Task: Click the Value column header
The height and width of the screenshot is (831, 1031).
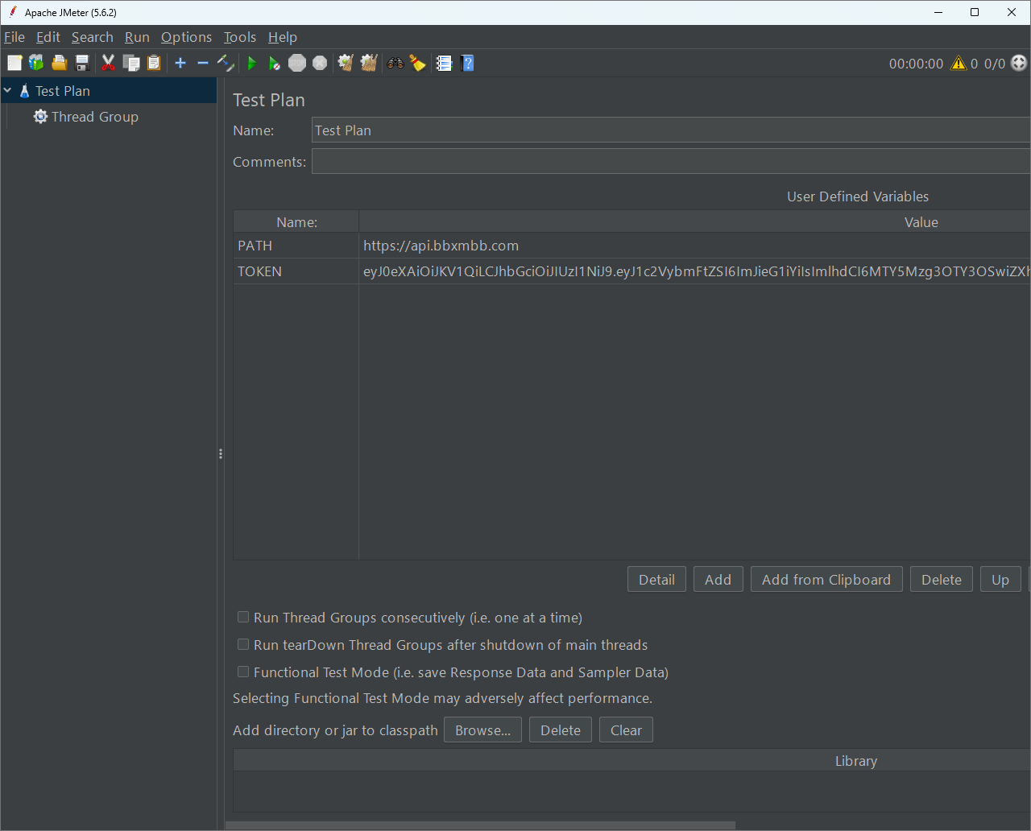Action: click(x=694, y=222)
